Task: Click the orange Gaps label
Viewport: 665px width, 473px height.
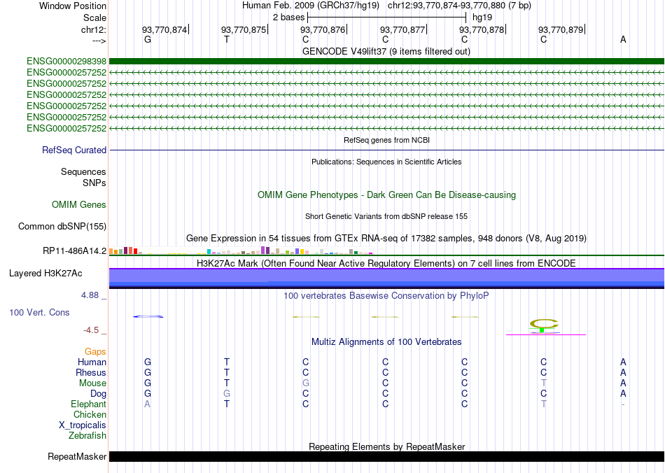Action: click(95, 352)
